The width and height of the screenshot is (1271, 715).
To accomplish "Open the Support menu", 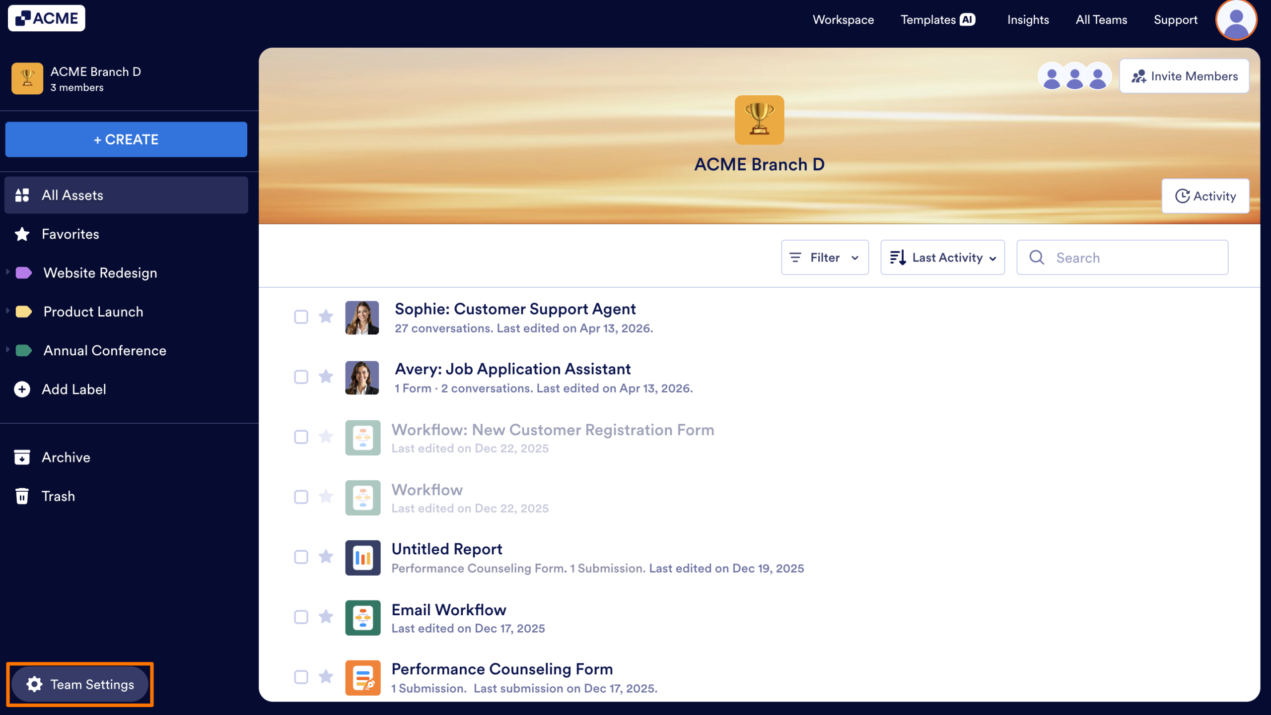I will pos(1175,20).
